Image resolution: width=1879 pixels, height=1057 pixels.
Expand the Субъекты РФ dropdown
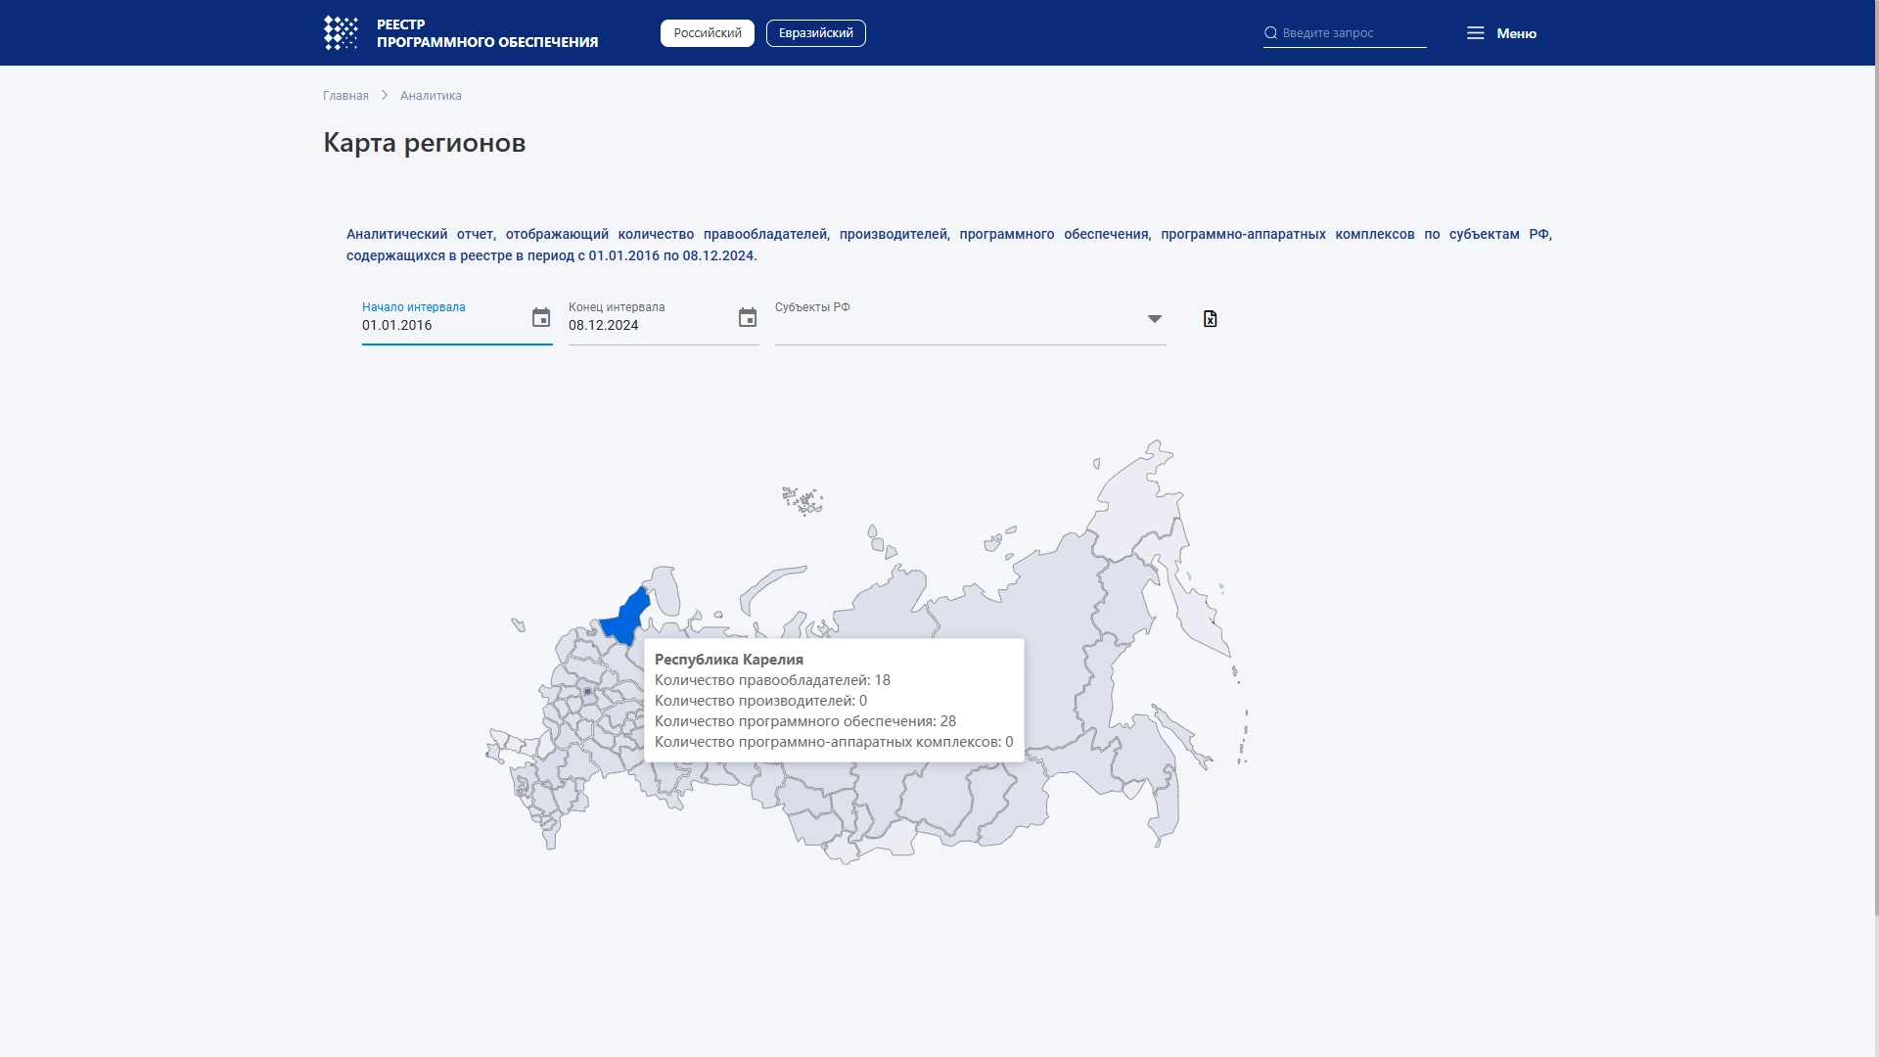tap(1153, 319)
